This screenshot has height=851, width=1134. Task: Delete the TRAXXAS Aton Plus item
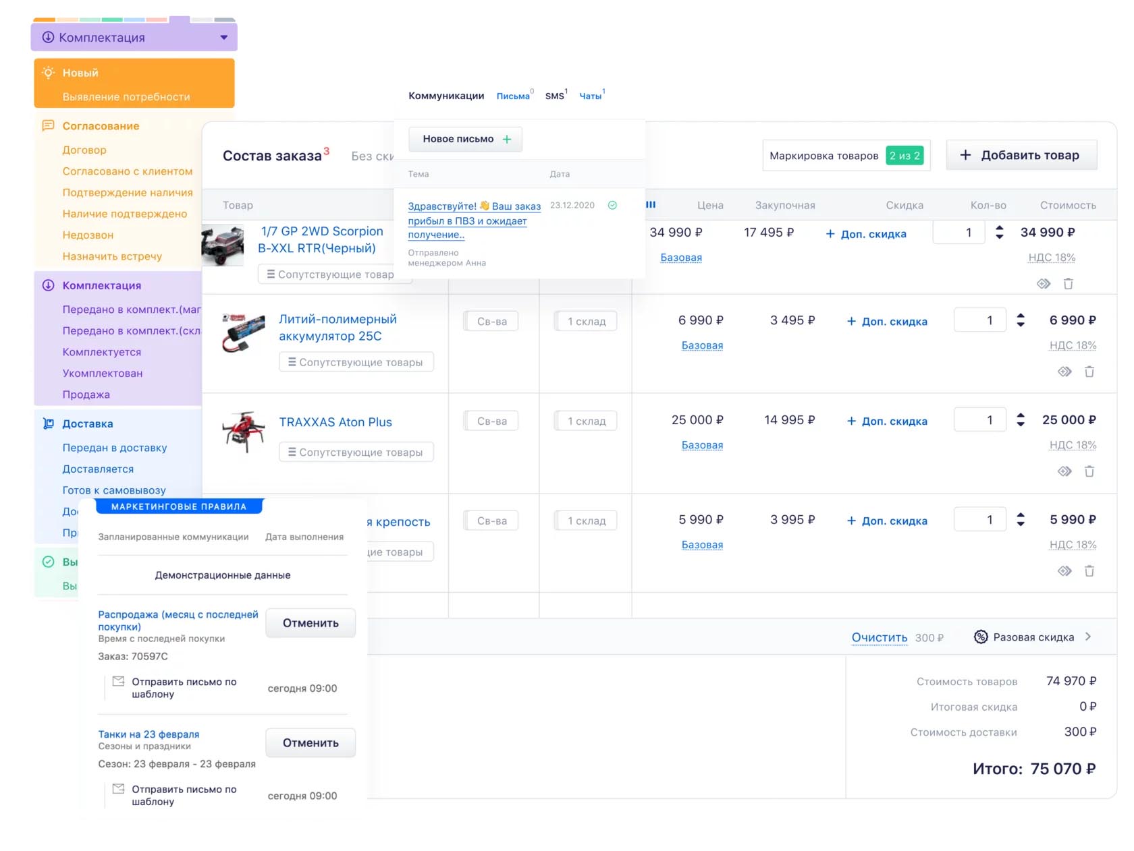click(x=1089, y=471)
